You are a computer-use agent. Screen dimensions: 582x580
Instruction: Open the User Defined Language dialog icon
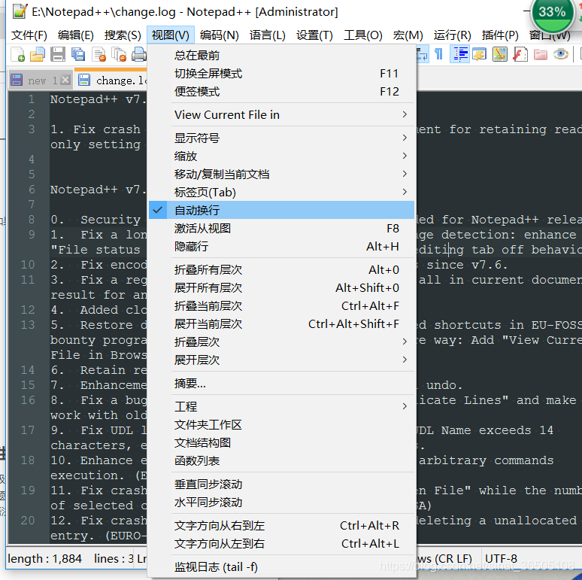pyautogui.click(x=480, y=54)
